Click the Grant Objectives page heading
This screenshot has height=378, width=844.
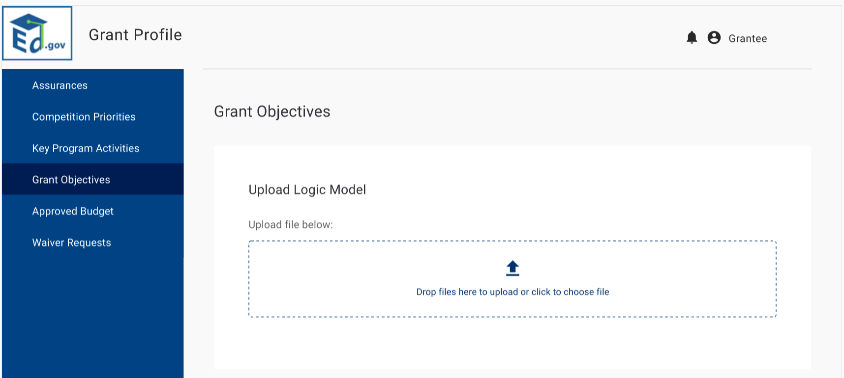(272, 111)
